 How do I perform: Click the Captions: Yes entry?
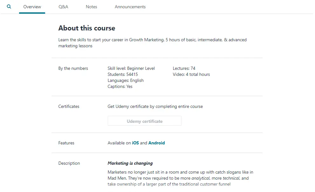coord(120,86)
